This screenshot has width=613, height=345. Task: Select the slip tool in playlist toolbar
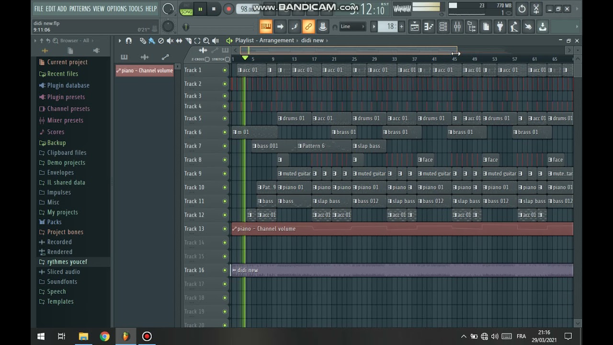179,41
